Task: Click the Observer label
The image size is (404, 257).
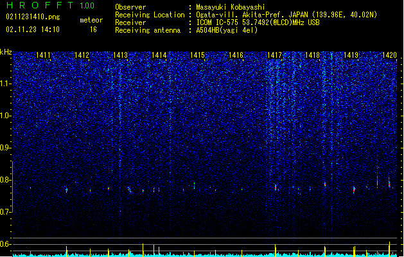Action: tap(130, 7)
